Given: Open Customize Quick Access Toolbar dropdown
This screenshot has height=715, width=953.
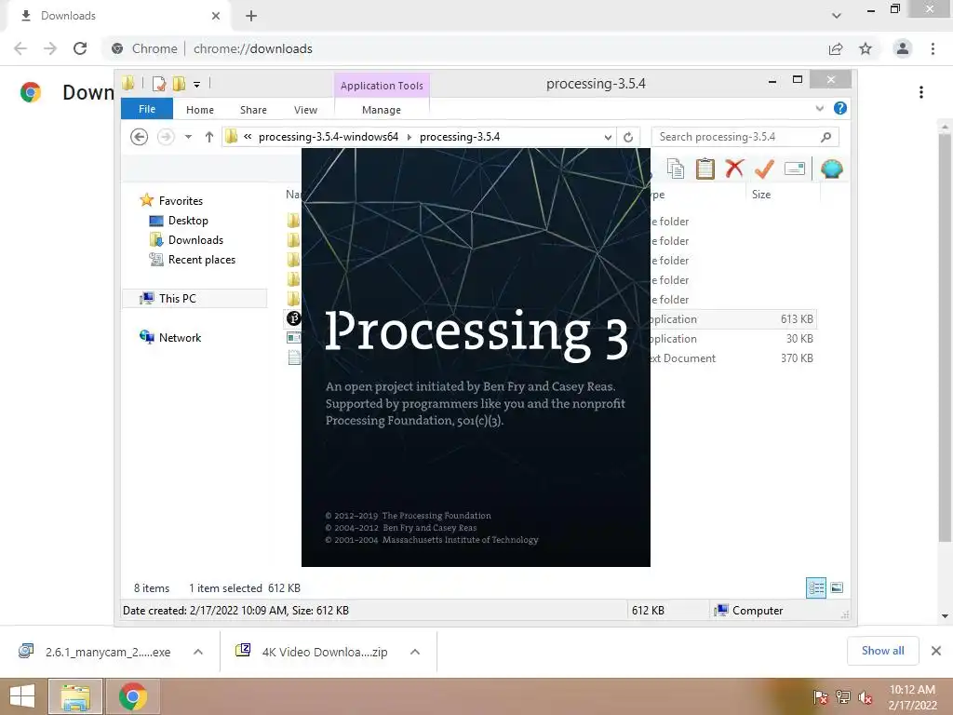Looking at the screenshot, I should click(x=197, y=85).
